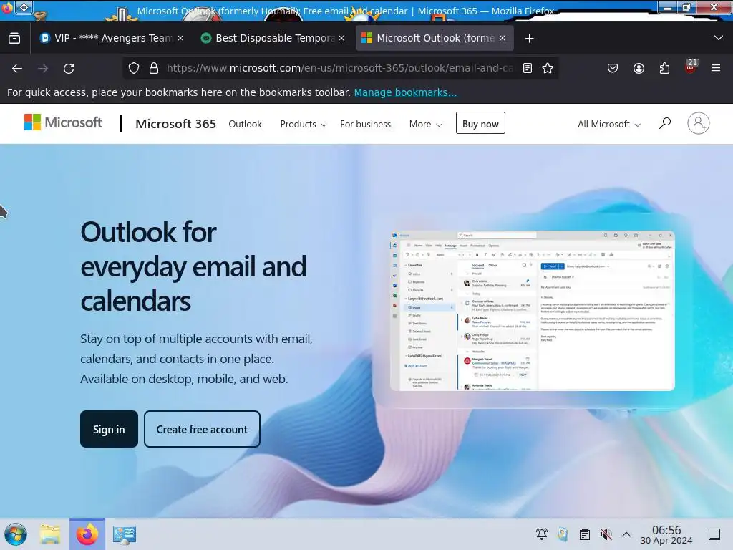Screen dimensions: 733x550
Task: Open the notification bell tray icon
Action: point(542,534)
